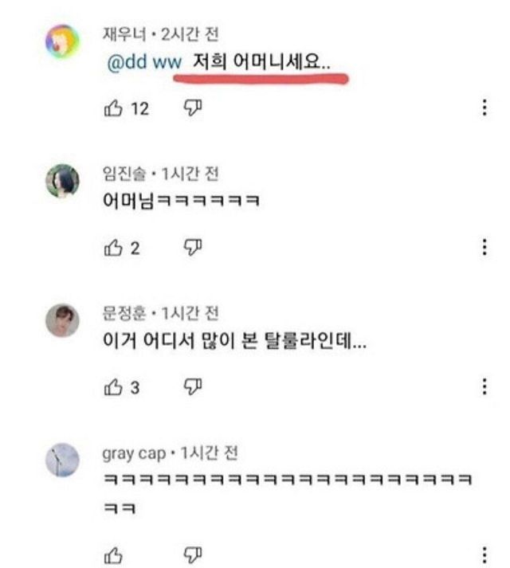Viewport: 510px width, 568px height.
Task: Click 문정훈's avatar image
Action: 62,320
